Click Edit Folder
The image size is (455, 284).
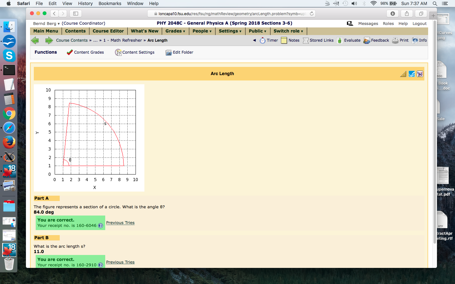click(179, 52)
